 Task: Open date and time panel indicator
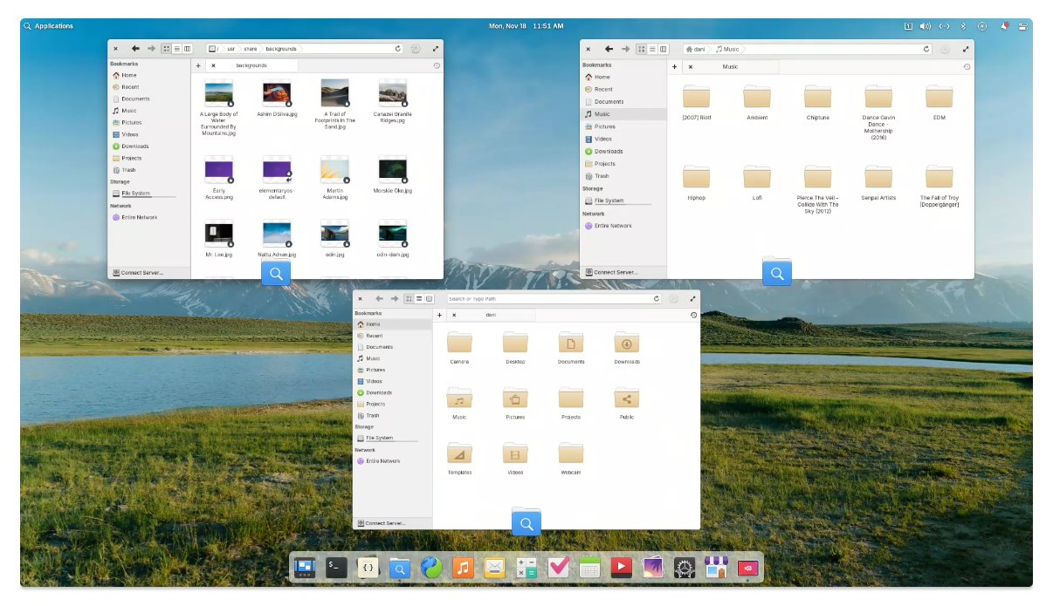[x=526, y=26]
